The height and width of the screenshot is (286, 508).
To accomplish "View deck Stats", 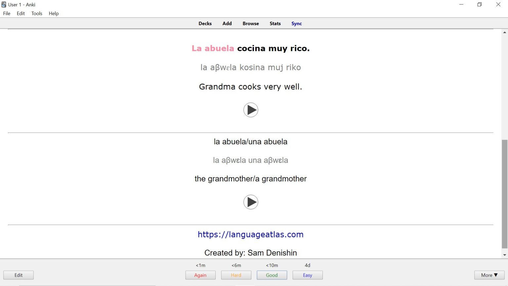I will click(x=275, y=23).
